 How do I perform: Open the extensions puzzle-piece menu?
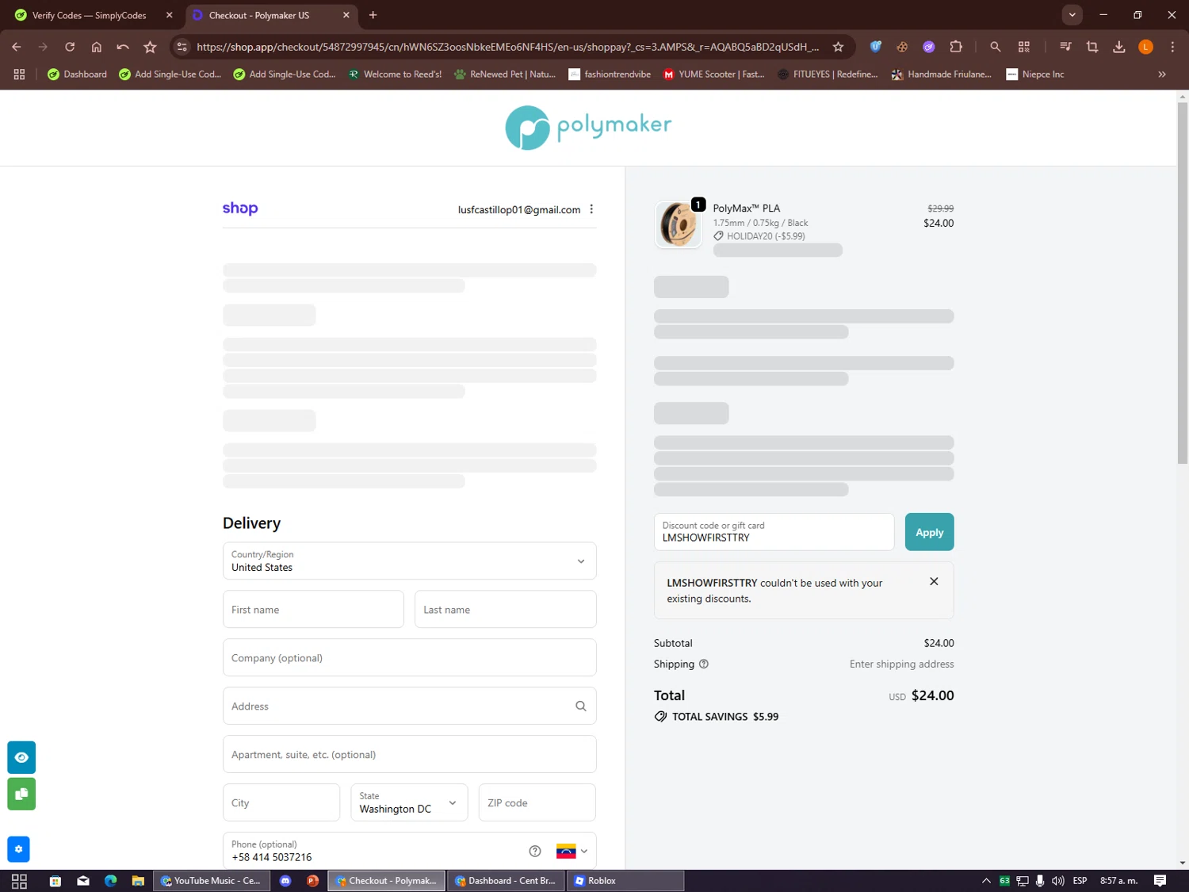pos(956,47)
